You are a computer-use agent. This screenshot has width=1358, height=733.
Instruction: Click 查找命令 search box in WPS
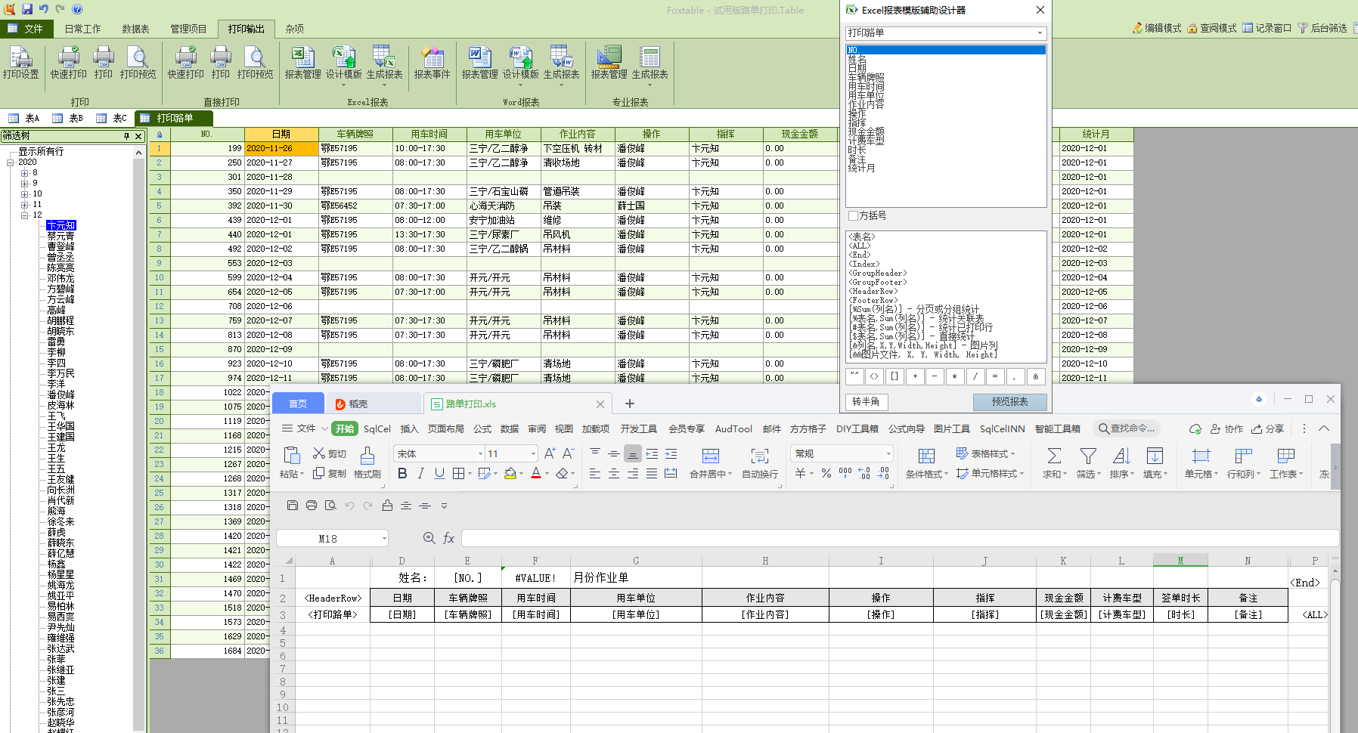point(1127,428)
